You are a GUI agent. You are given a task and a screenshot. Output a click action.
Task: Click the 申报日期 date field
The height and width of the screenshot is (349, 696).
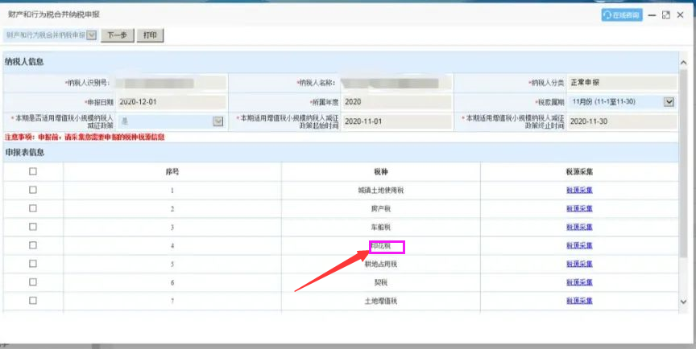(x=169, y=102)
